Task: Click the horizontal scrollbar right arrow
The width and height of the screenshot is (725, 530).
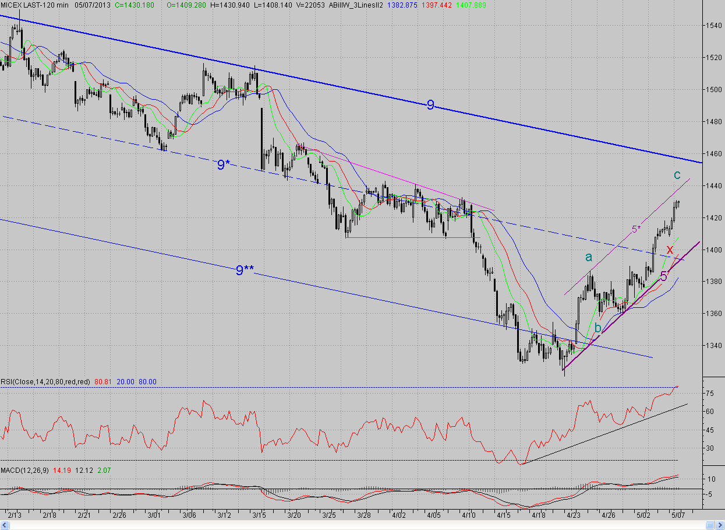Action: pos(720,525)
